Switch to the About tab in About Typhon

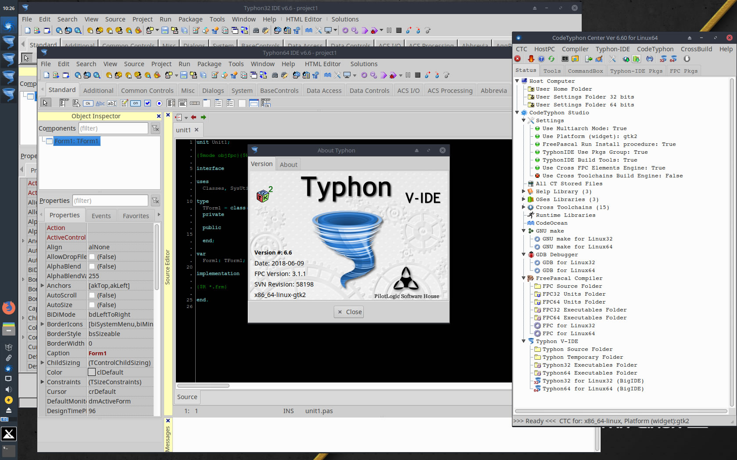point(288,165)
